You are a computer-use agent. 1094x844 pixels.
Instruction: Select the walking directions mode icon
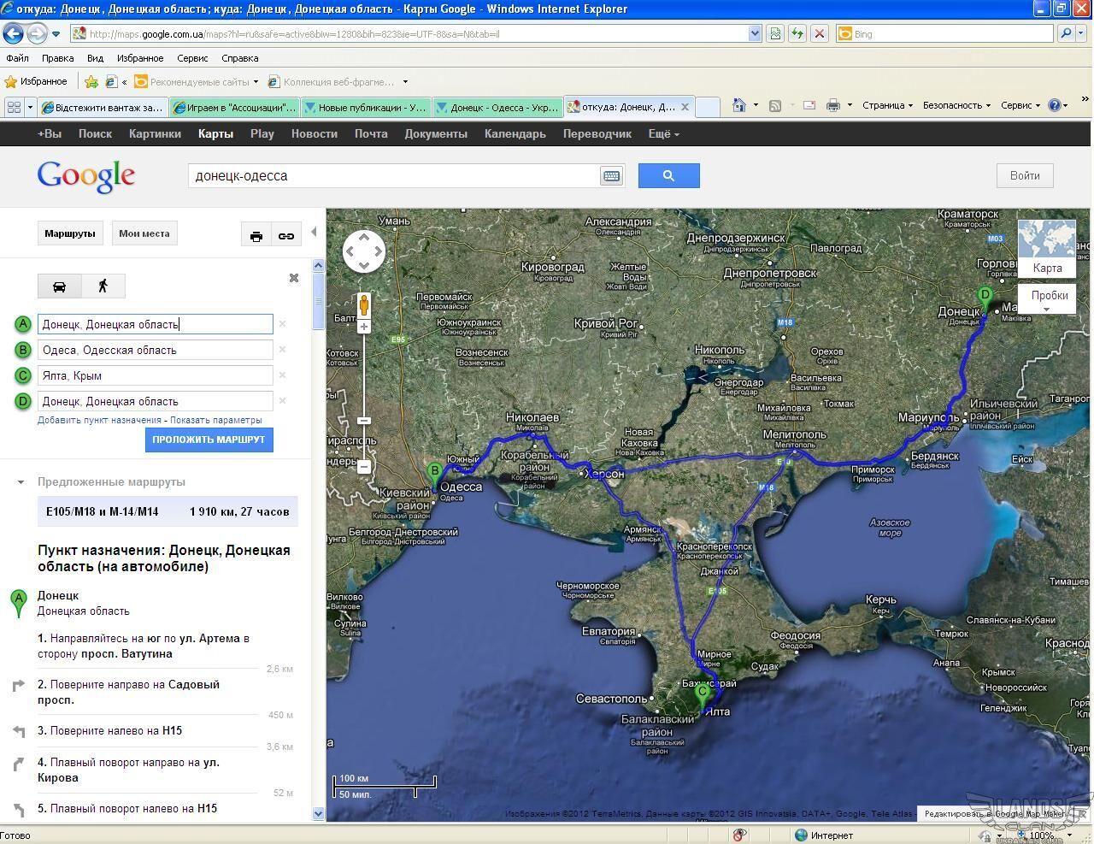coord(103,286)
